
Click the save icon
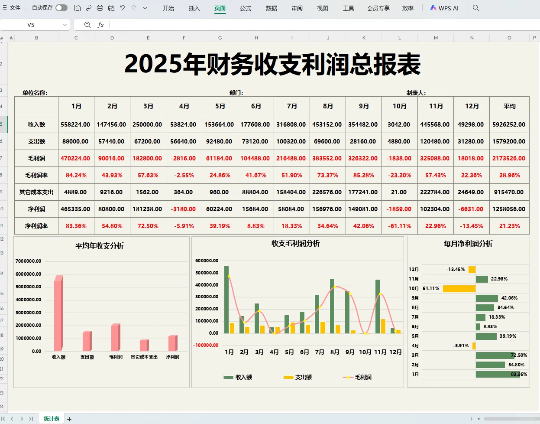tap(78, 8)
